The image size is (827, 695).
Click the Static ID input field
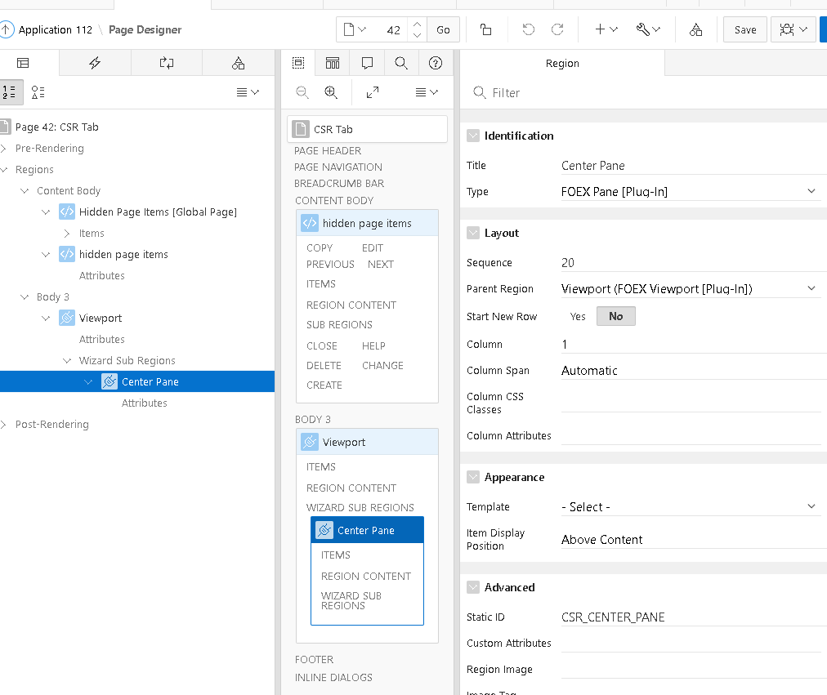pyautogui.click(x=691, y=617)
